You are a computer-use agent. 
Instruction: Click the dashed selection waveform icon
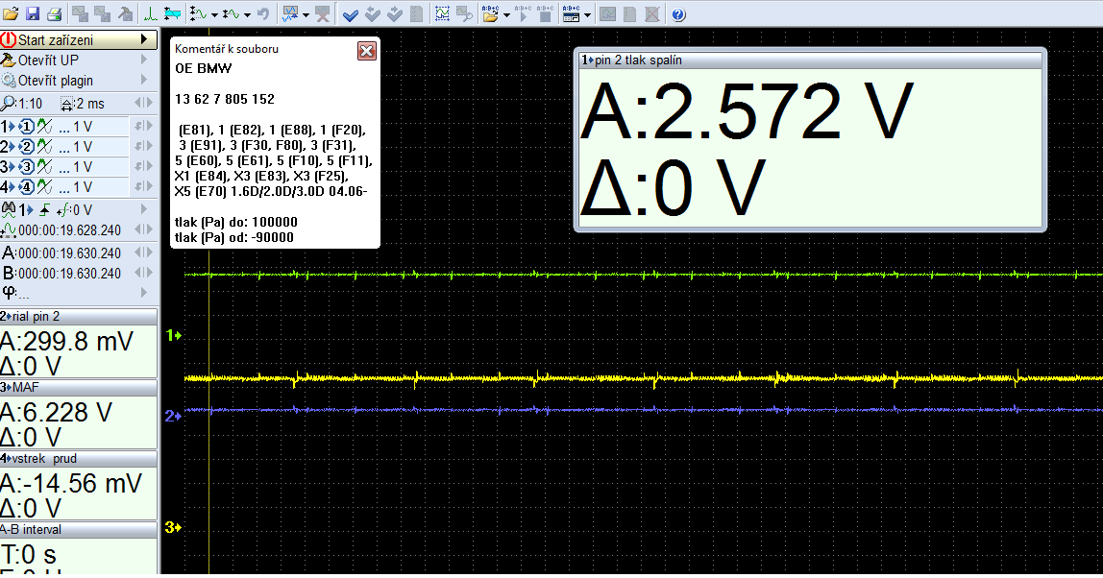(443, 13)
